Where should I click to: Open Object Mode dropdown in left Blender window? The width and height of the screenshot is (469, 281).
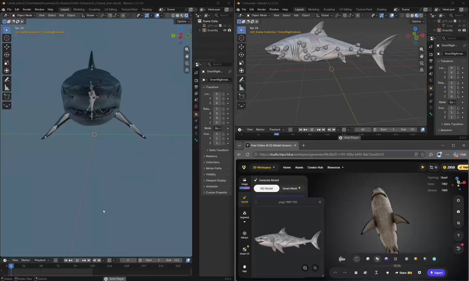click(x=23, y=15)
